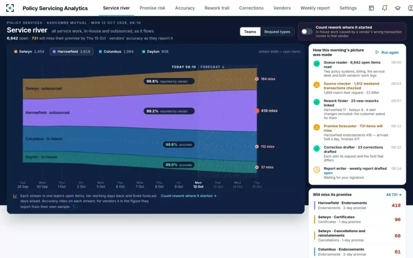Click the red dot next to 164 miss
The width and height of the screenshot is (413, 258).
coord(257,79)
